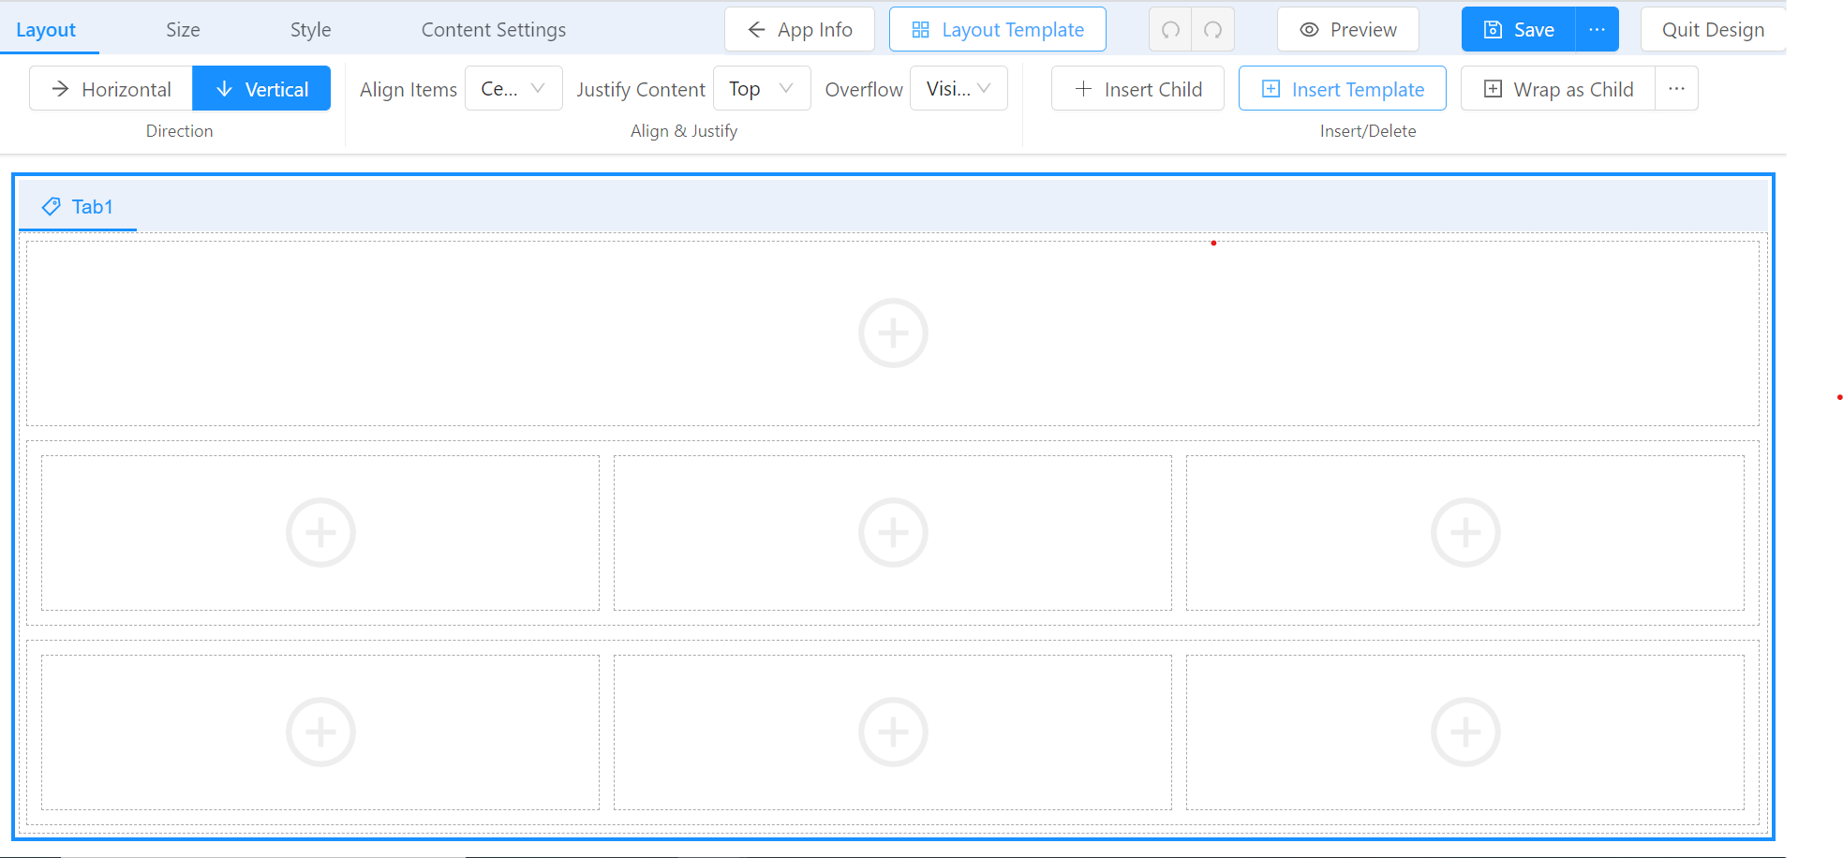The image size is (1843, 858).
Task: Add content to bottom row right cell
Action: click(x=1465, y=732)
